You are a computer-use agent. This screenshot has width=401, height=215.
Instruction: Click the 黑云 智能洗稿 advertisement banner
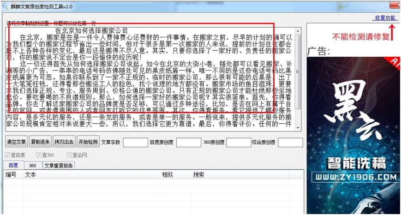353,135
